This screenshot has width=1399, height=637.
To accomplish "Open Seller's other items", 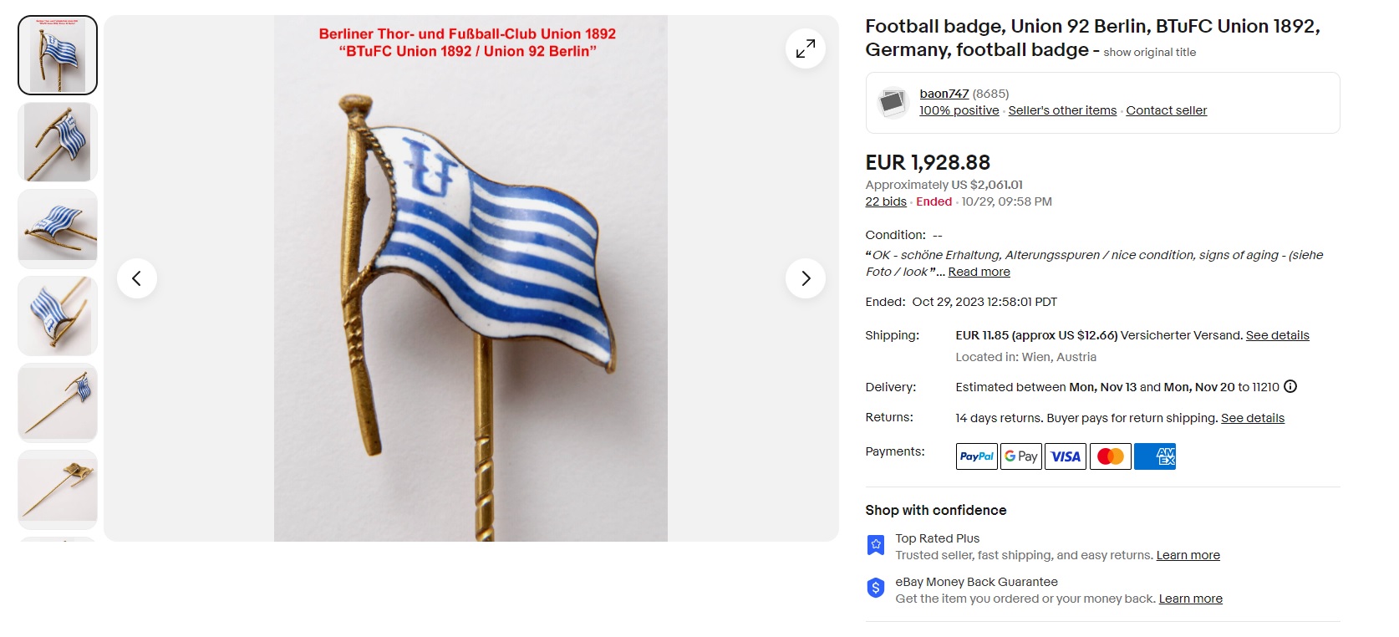I will 1061,110.
